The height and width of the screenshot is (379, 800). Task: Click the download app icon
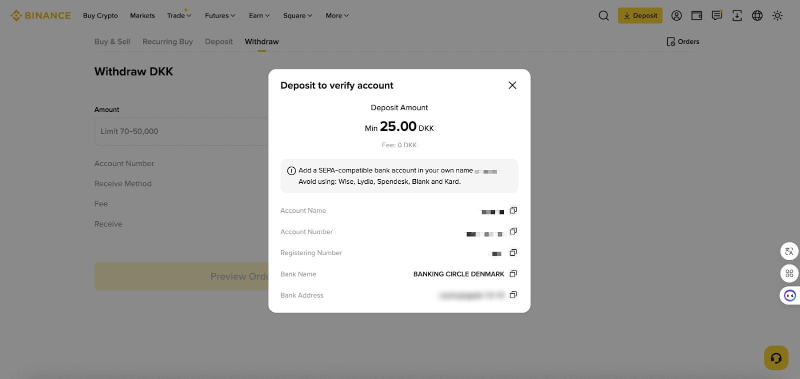737,15
